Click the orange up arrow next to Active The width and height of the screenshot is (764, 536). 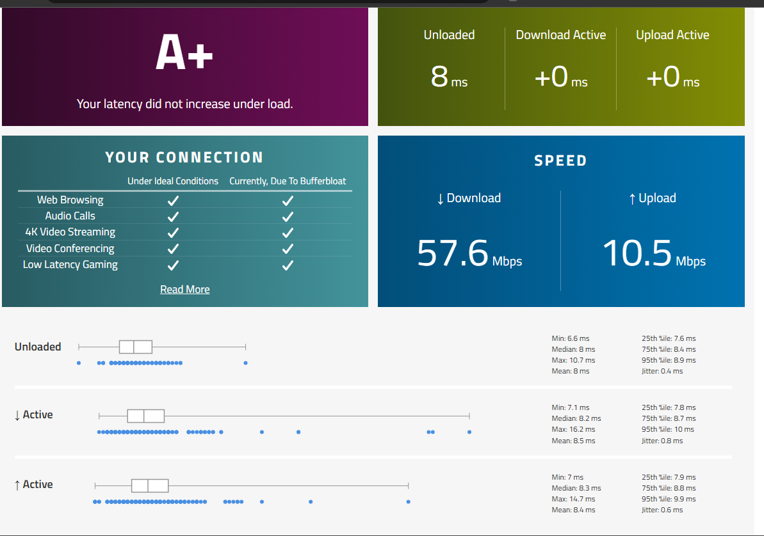point(17,485)
